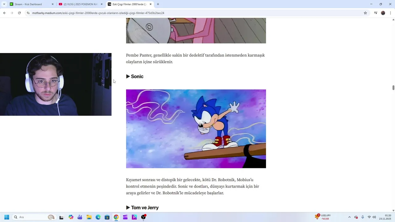The image size is (395, 222).
Task: Open Microsoft Edge from the taskbar
Action: [x=98, y=217]
